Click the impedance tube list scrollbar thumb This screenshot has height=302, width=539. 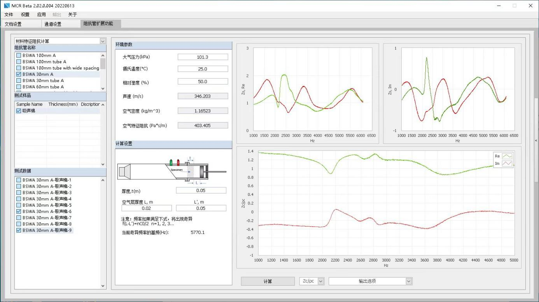pos(103,64)
